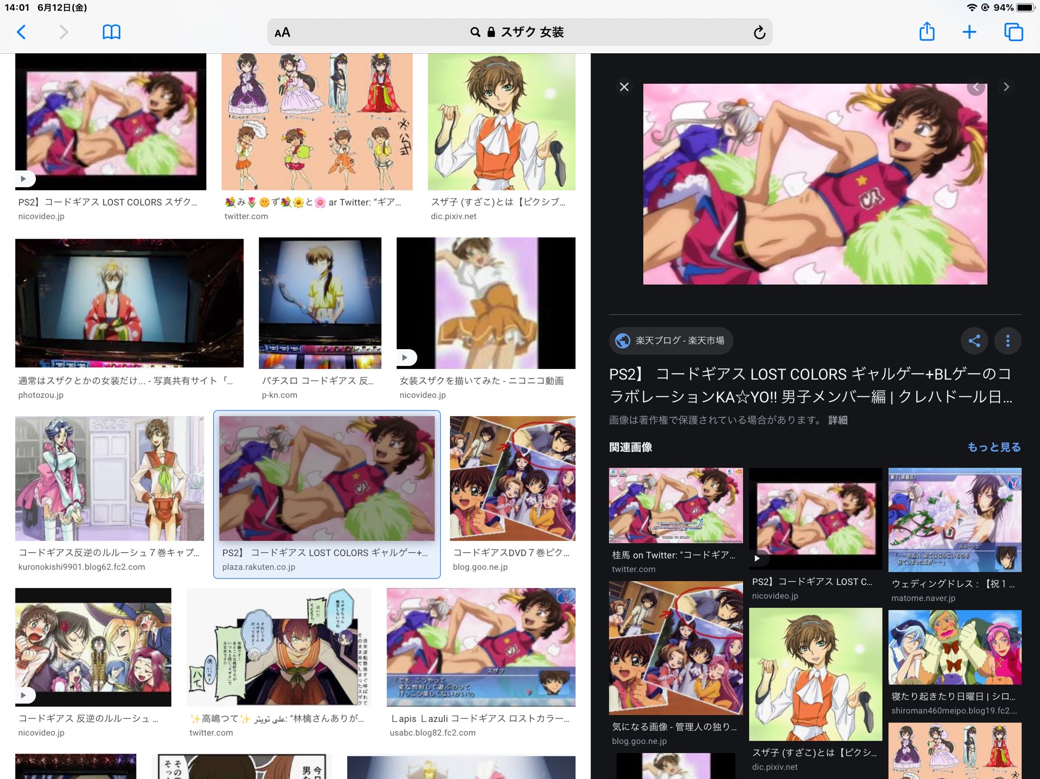
Task: Open the three-dot more options menu
Action: point(1007,341)
